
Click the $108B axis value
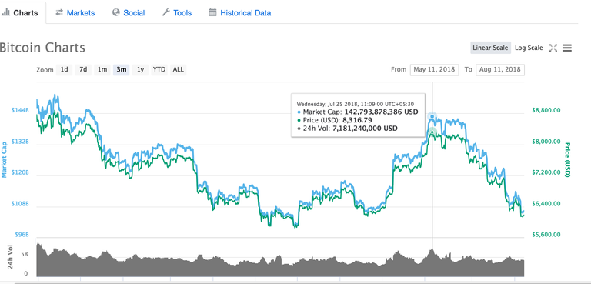pyautogui.click(x=20, y=204)
